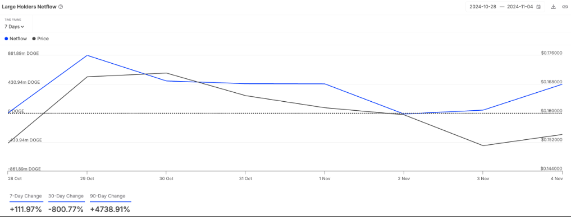This screenshot has width=571, height=217.
Task: Click the +4738.91% change value
Action: 110,209
